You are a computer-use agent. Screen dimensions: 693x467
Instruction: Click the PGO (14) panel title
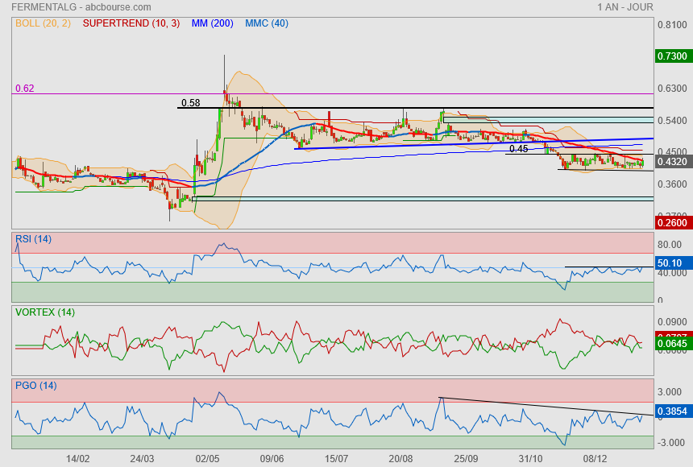(35, 385)
